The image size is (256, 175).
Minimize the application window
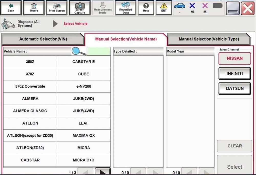tap(233, 8)
